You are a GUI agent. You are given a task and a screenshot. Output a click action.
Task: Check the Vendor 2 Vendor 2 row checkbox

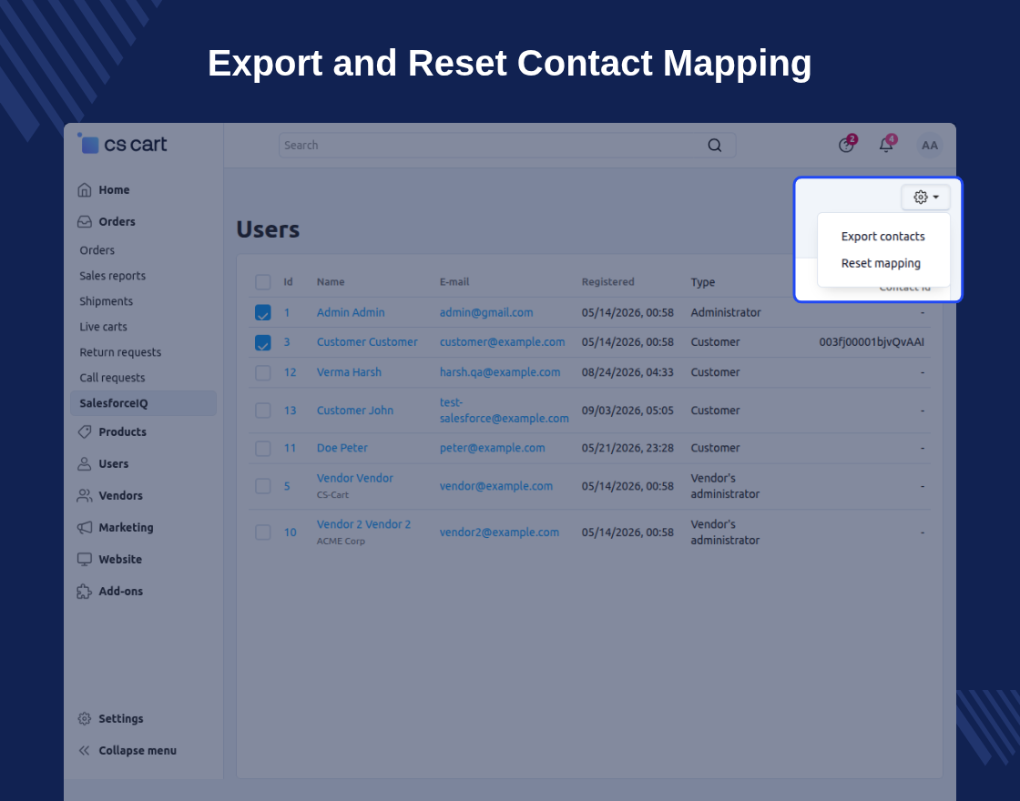tap(263, 532)
